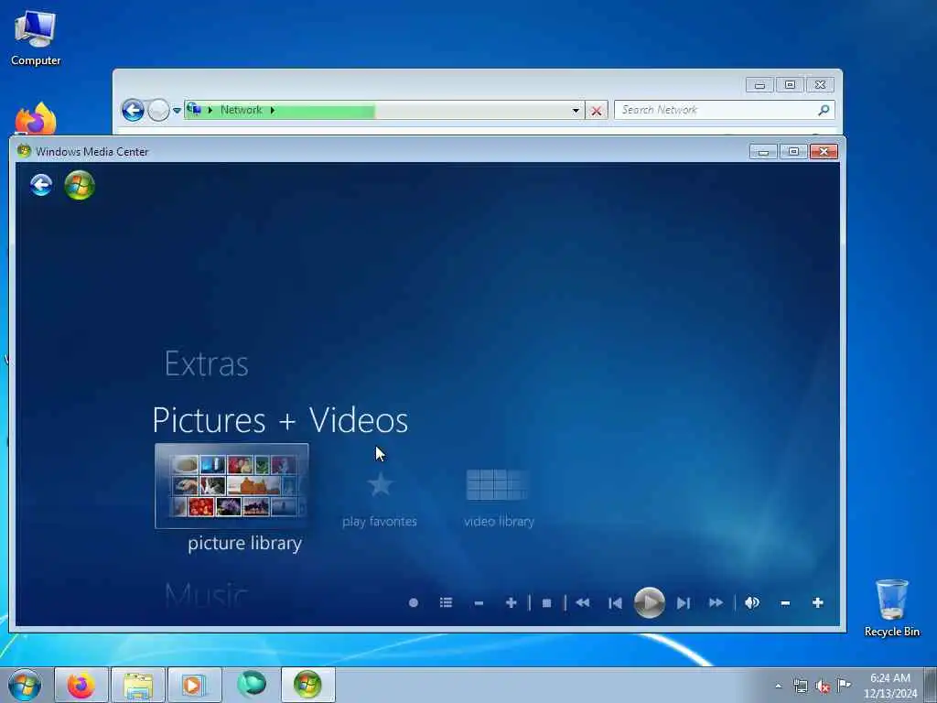937x703 pixels.
Task: Expand arrow after Network breadcrumb
Action: pos(273,110)
